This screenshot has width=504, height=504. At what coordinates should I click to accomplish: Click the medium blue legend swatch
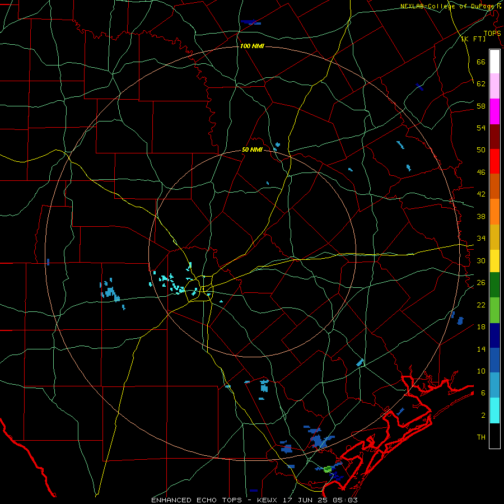[x=494, y=360]
